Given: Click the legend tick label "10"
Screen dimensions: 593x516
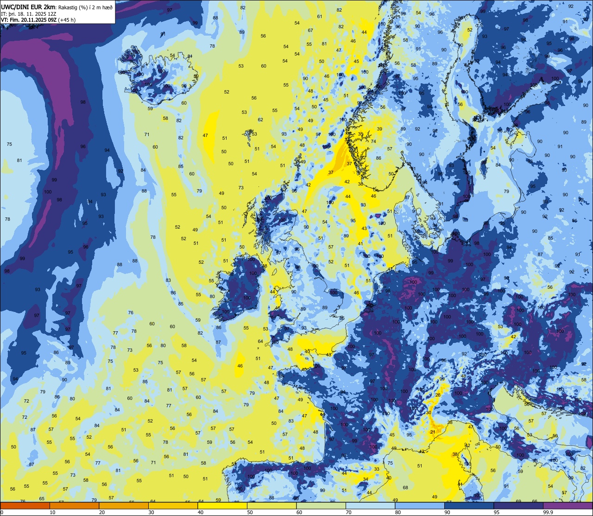Looking at the screenshot, I should coord(52,512).
